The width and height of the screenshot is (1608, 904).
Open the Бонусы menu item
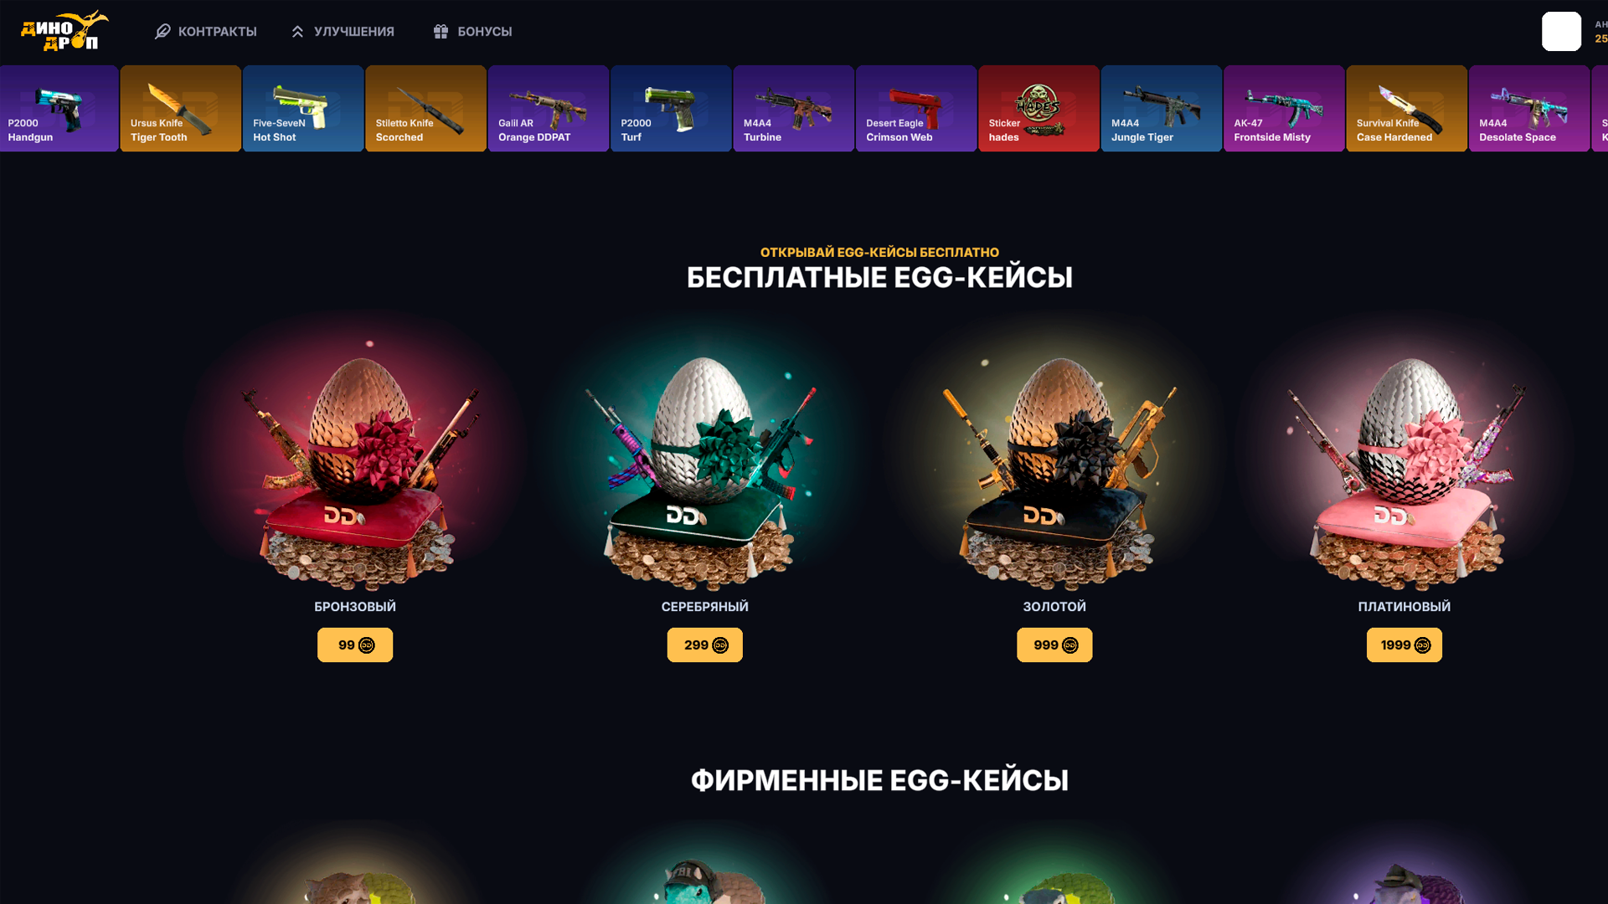472,31
